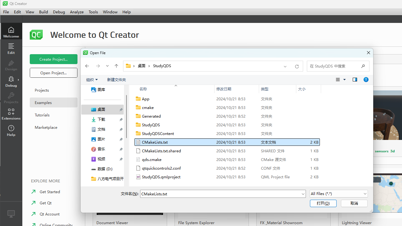Select the StudyQDSContent folder

tap(228, 134)
